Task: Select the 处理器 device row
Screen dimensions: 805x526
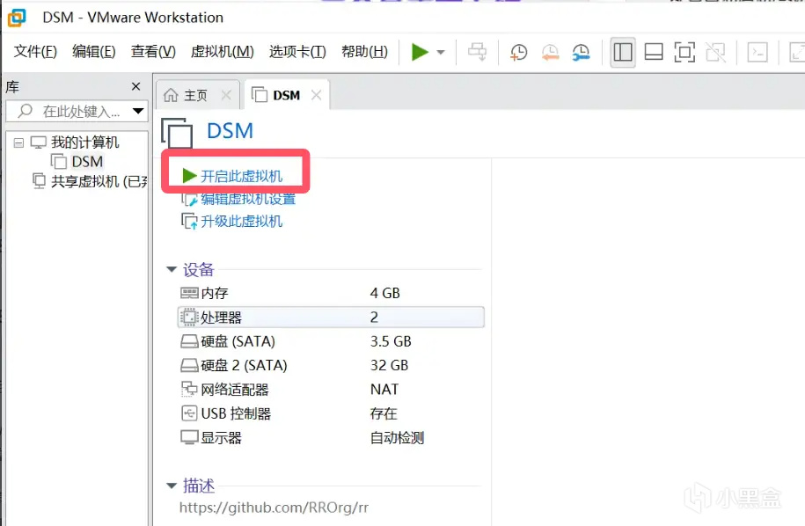Action: click(331, 318)
